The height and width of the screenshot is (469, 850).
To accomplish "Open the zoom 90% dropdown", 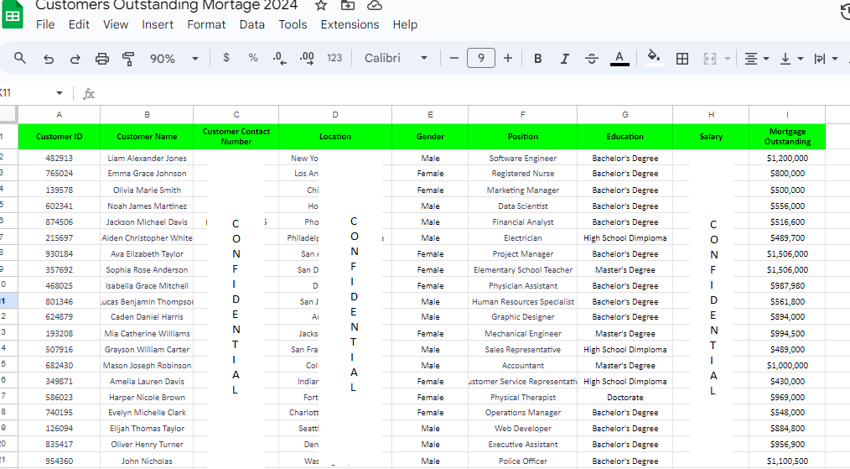I will 174,59.
